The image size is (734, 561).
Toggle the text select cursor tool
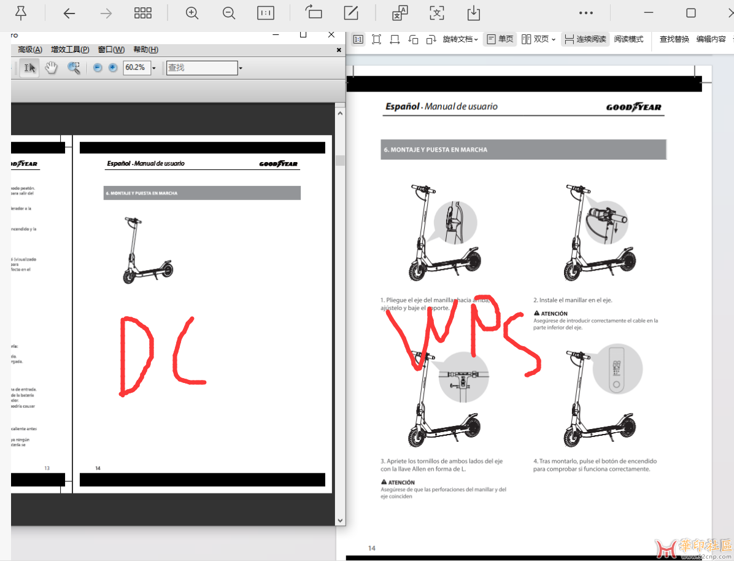(x=29, y=68)
